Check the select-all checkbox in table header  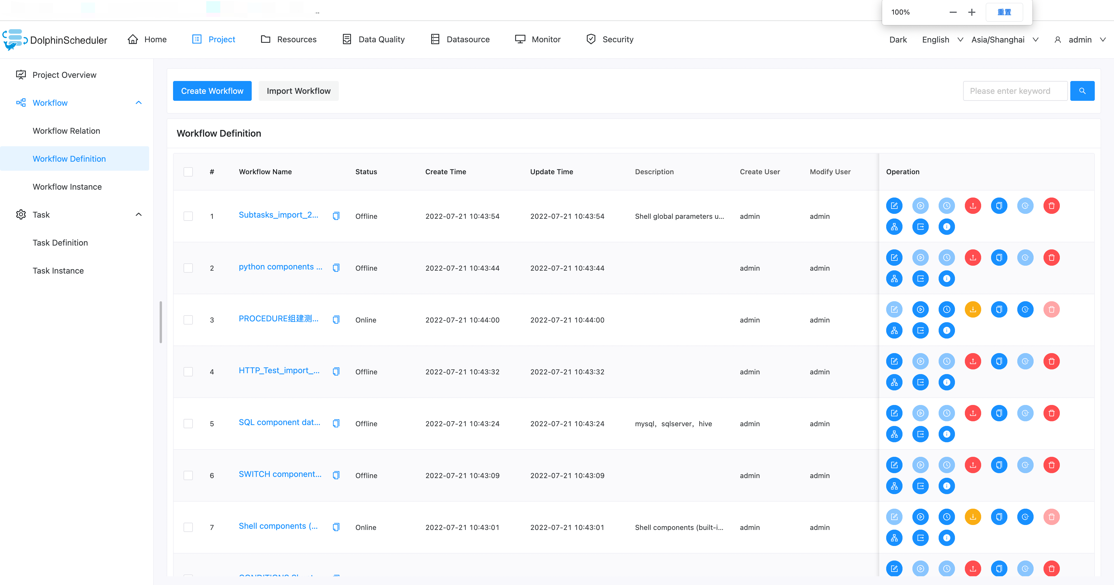(x=188, y=172)
